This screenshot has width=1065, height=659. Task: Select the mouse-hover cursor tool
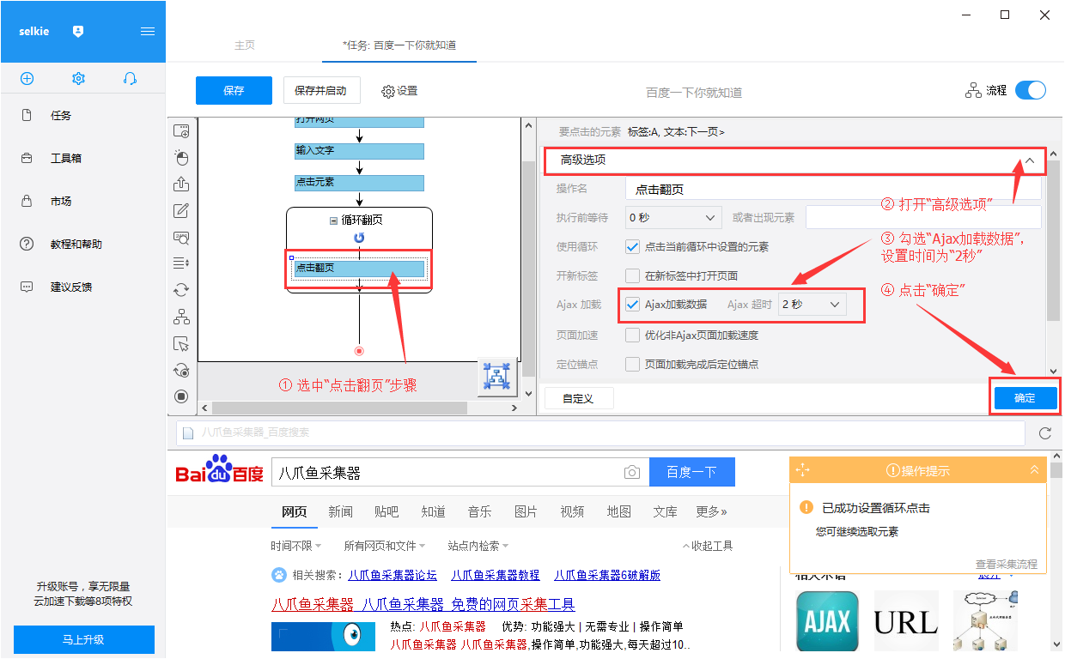[x=181, y=343]
